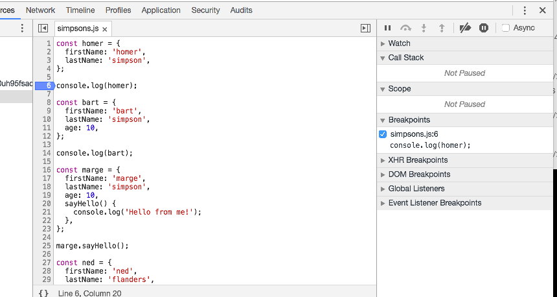Viewport: 557px width, 297px height.
Task: Open the navigator pane three-dot menu
Action: tap(22, 28)
